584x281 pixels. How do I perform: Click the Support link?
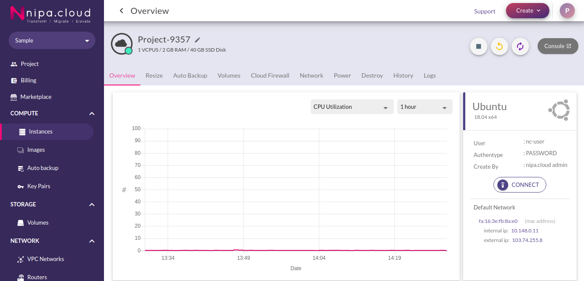pos(484,11)
